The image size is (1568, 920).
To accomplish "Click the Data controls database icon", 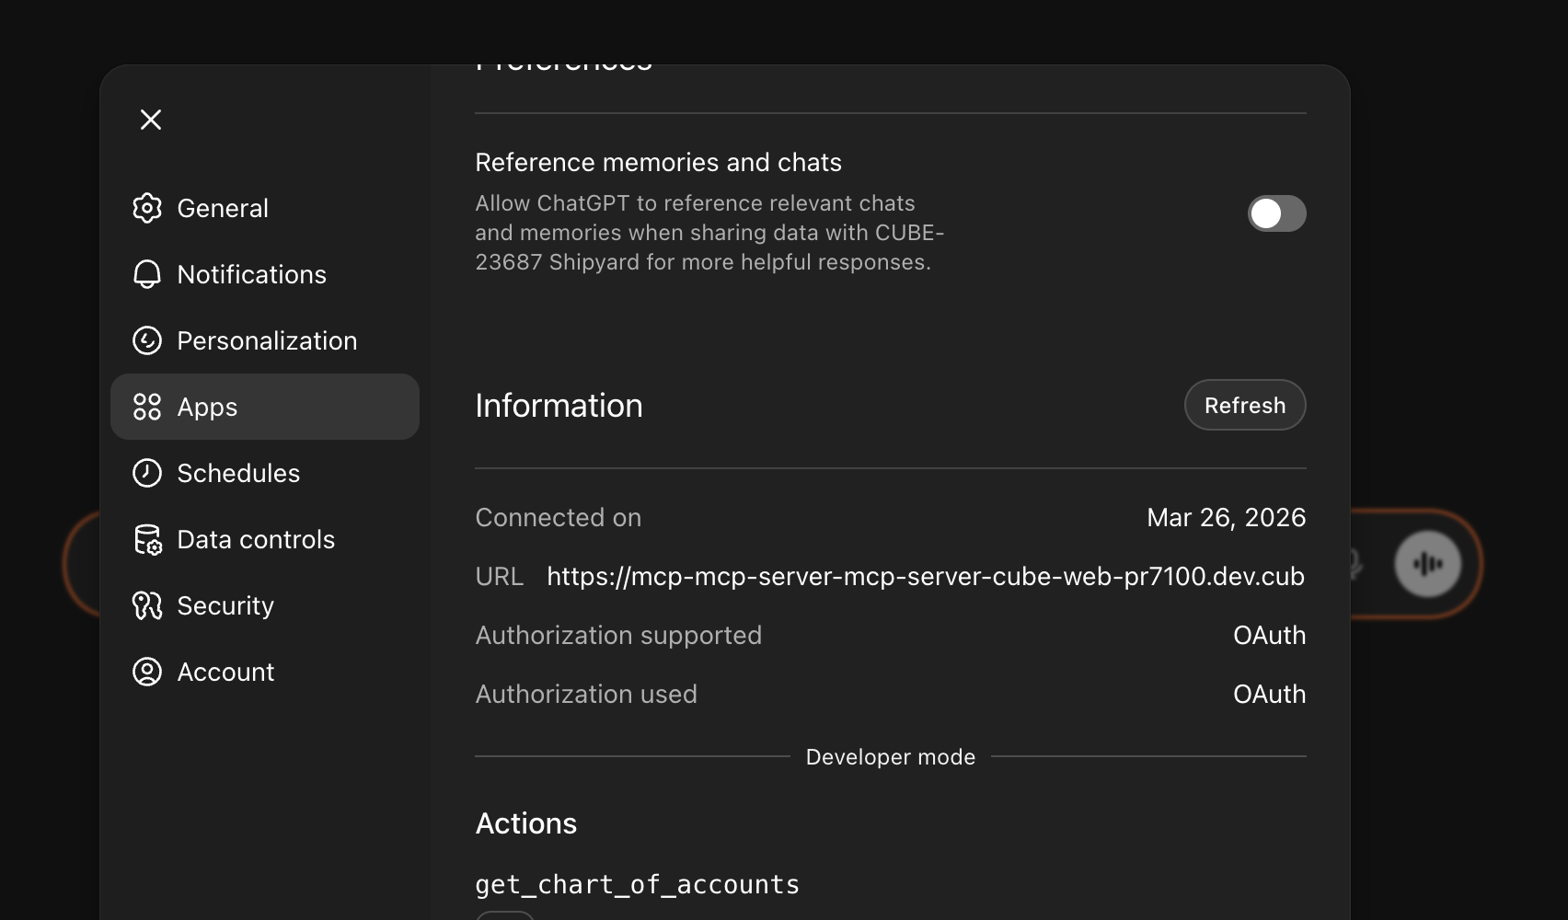I will (x=147, y=539).
